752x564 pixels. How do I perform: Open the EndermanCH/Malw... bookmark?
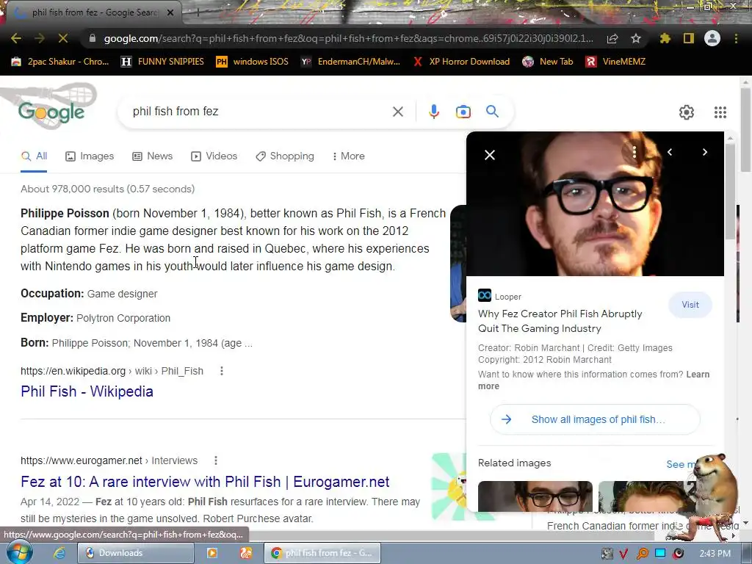(x=350, y=62)
